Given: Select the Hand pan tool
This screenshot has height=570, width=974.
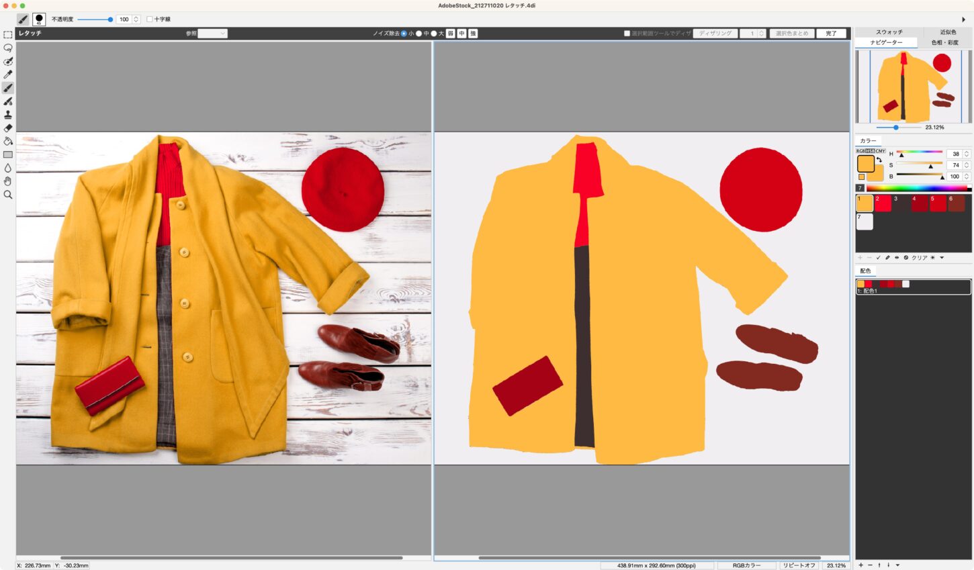Looking at the screenshot, I should 8,181.
